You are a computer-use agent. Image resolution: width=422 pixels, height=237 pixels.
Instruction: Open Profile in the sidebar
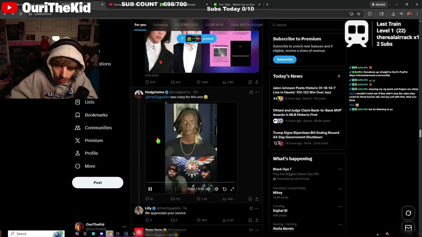86,153
